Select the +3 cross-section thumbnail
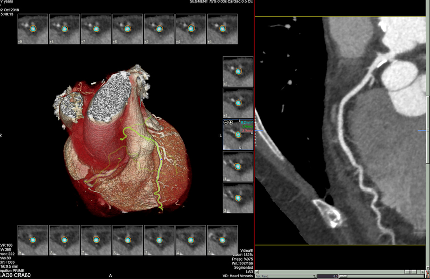Image resolution: width=430 pixels, height=279 pixels. [222, 29]
